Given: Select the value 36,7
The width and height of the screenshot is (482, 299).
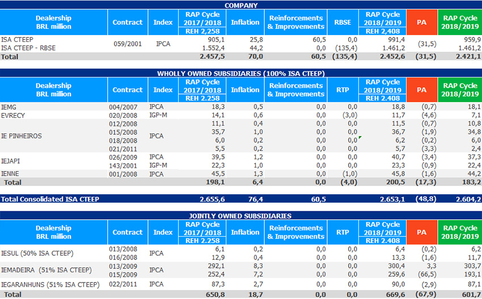Looking at the screenshot, I should point(398,132).
